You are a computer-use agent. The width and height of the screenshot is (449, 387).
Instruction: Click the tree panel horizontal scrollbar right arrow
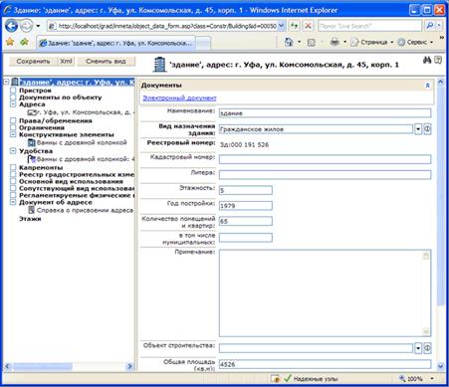129,366
